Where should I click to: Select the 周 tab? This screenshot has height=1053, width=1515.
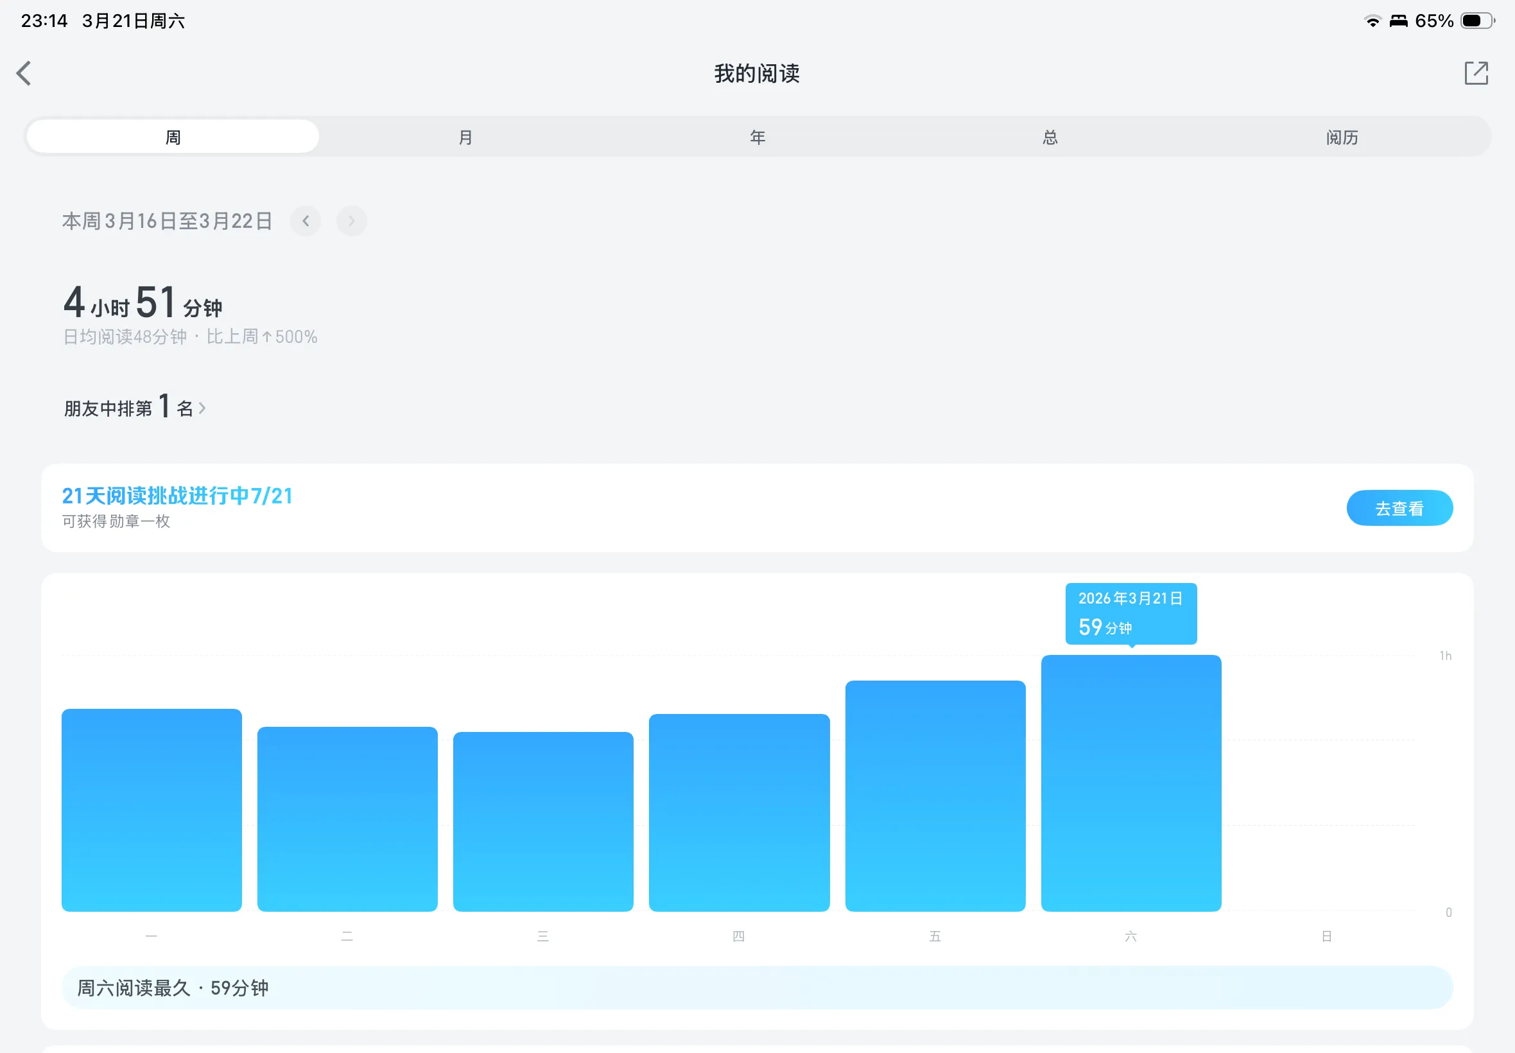pos(173,137)
